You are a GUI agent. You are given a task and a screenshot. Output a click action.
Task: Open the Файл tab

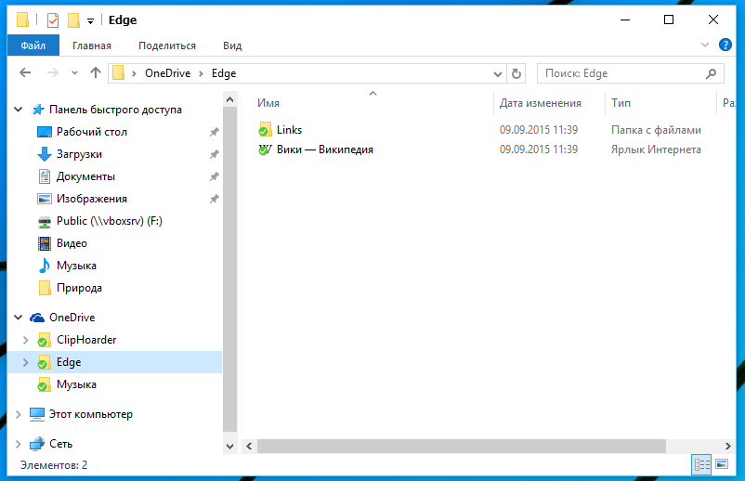(33, 45)
